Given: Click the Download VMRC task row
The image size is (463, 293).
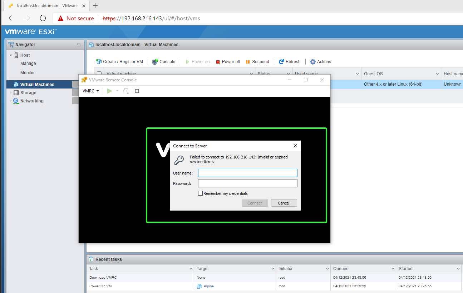Looking at the screenshot, I should [275, 278].
